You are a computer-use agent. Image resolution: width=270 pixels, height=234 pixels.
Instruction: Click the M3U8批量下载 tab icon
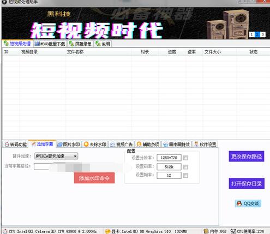(37, 44)
